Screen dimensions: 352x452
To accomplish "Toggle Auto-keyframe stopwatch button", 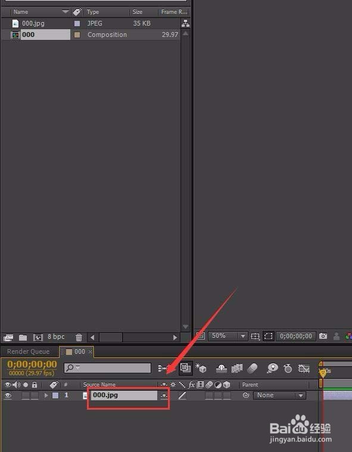I will [x=288, y=369].
